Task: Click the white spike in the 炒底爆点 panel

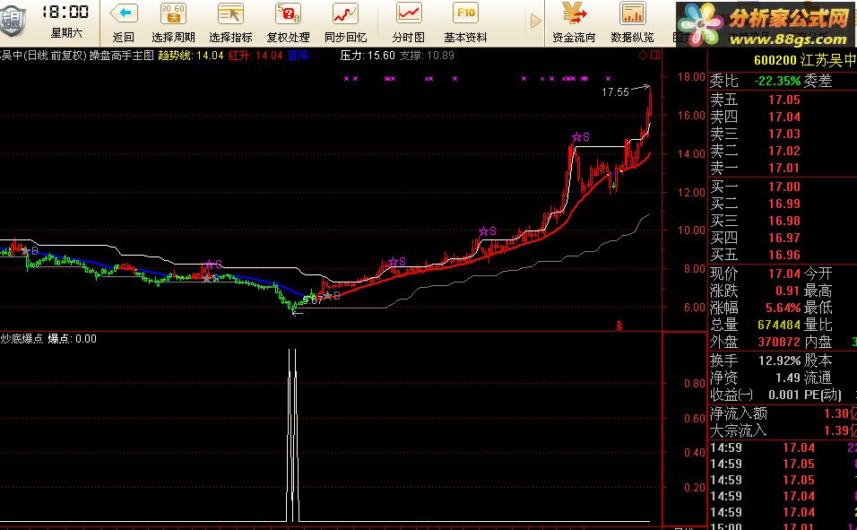Action: pos(292,435)
